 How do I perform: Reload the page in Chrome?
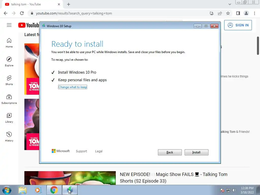(x=22, y=13)
